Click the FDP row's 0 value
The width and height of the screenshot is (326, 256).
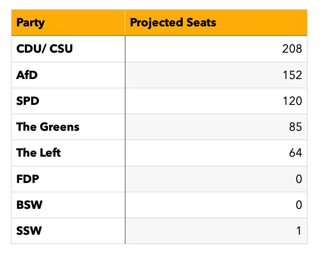[299, 179]
